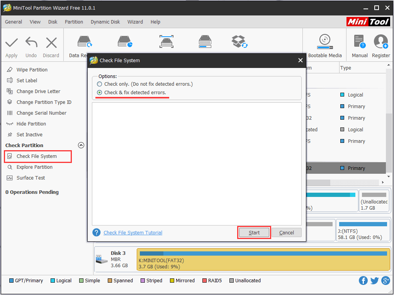Click the drive in brackets toolbar icon
The height and width of the screenshot is (295, 394).
166,42
